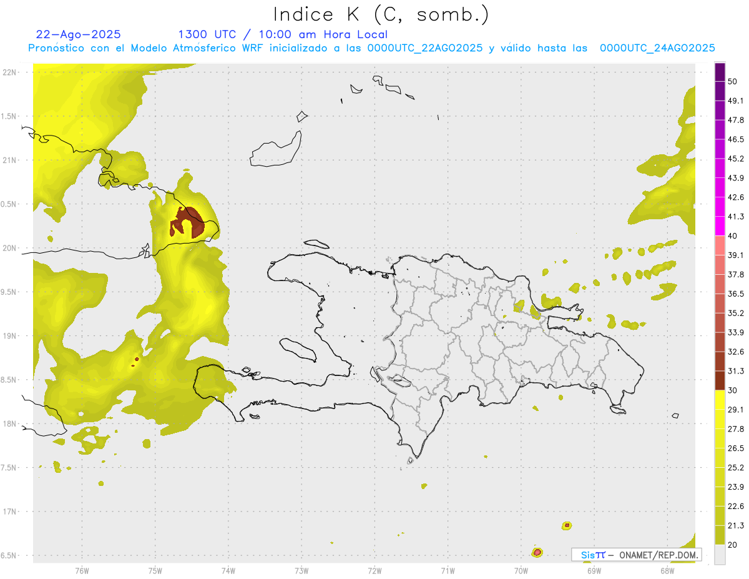Click latitude axis label "17N"
Viewport: 749px width, 579px height.
point(9,512)
